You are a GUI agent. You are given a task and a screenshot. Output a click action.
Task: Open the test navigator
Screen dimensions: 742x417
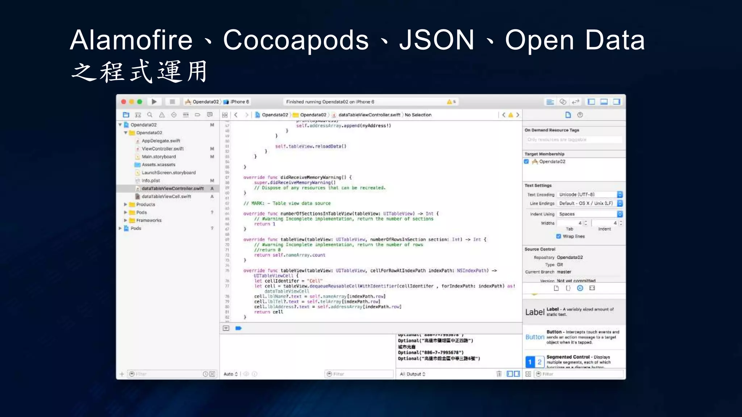(174, 115)
